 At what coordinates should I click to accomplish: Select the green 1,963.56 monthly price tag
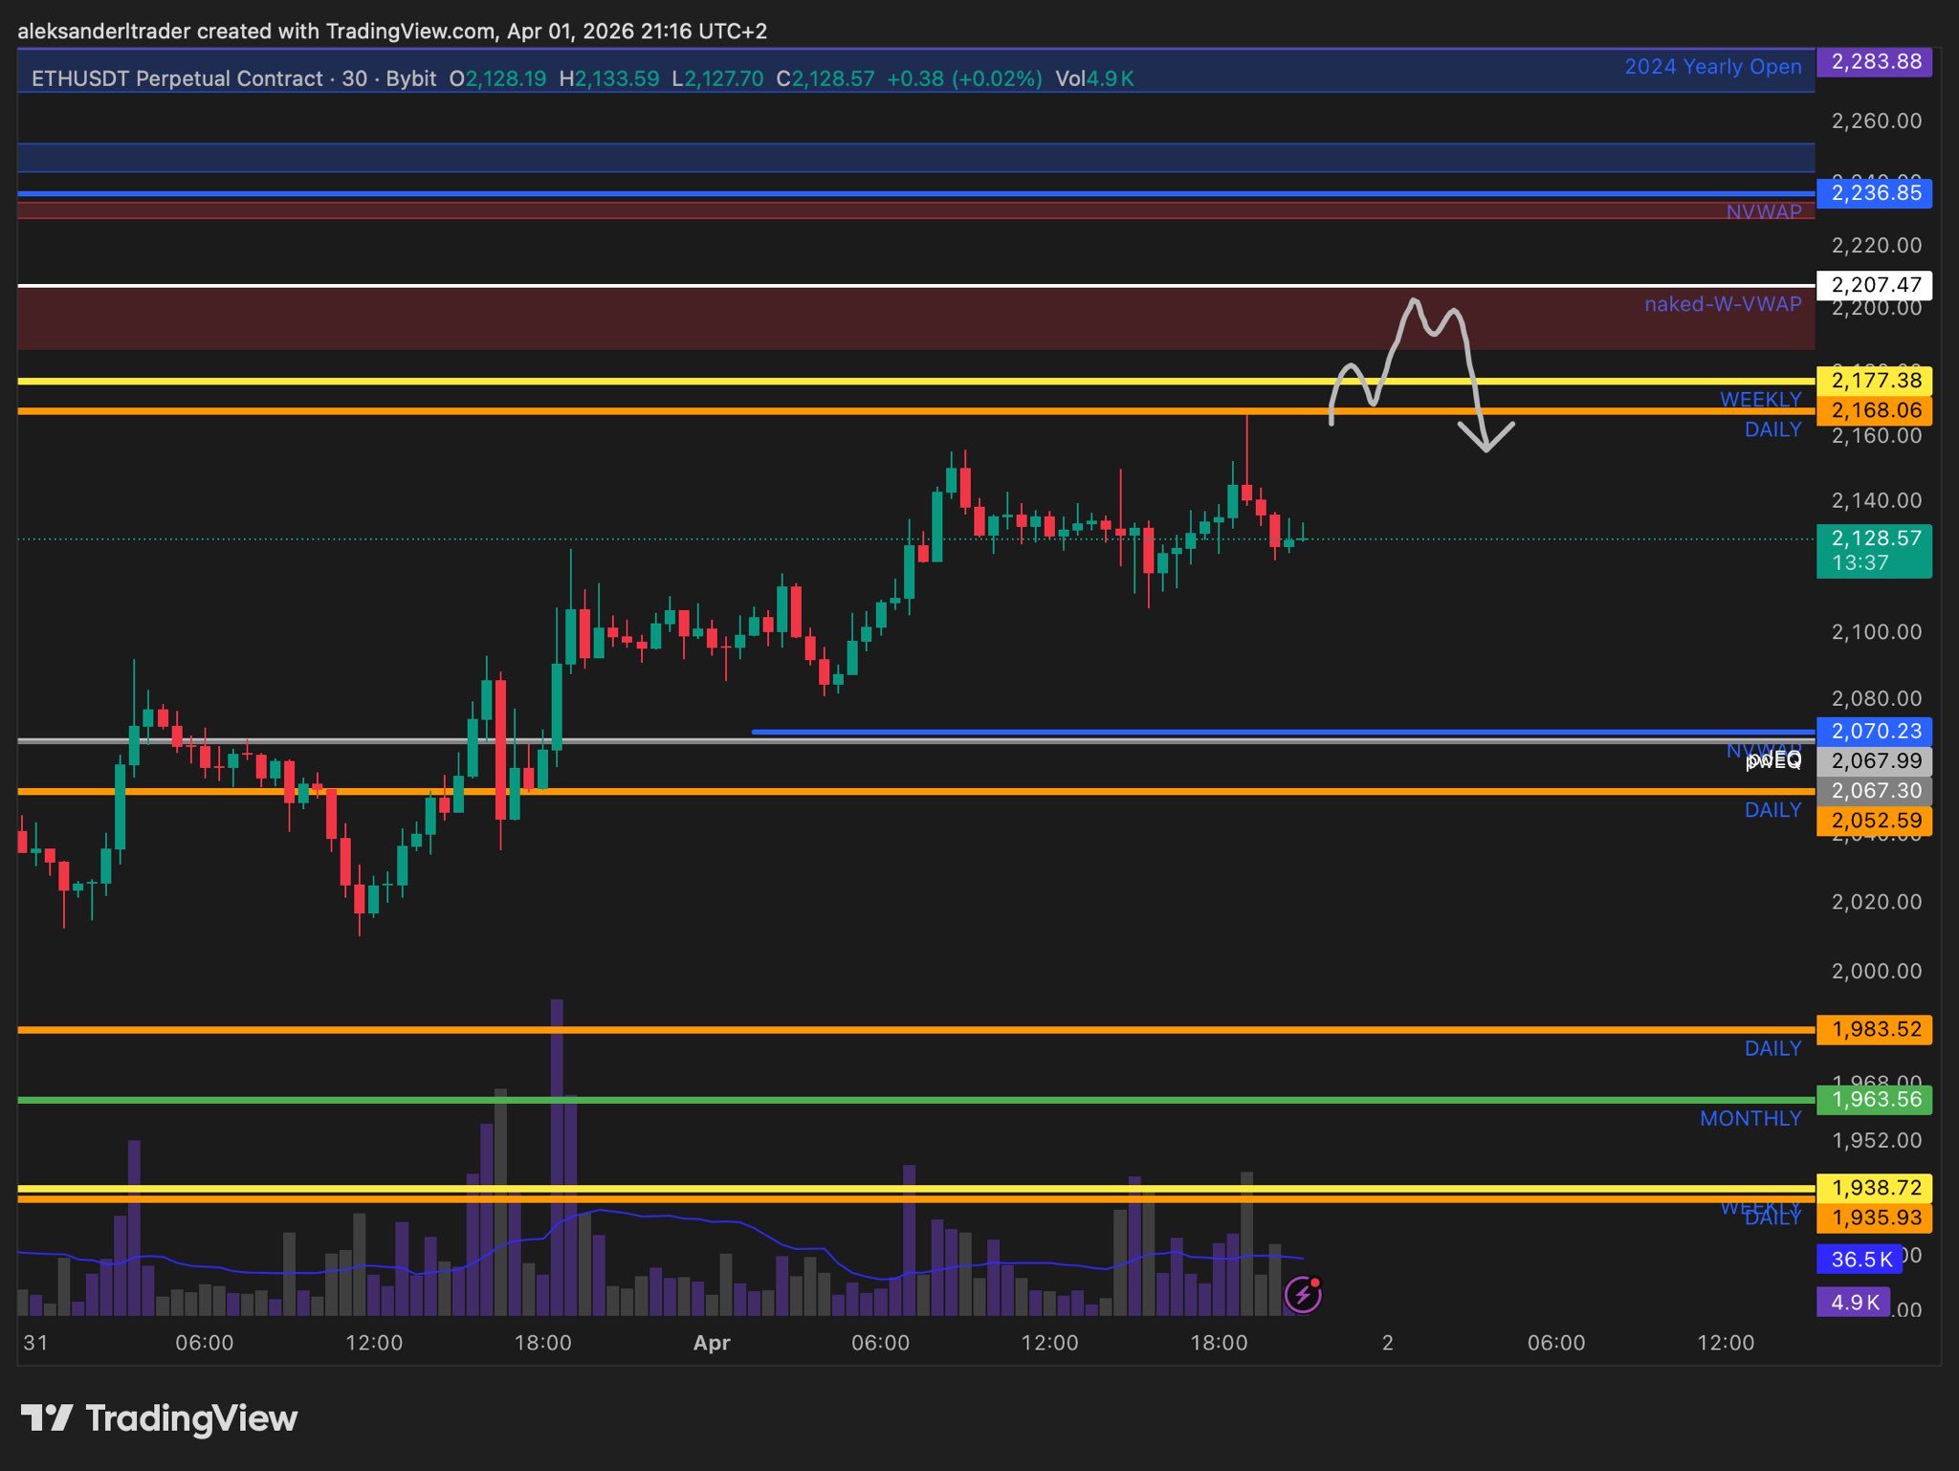pyautogui.click(x=1874, y=1100)
